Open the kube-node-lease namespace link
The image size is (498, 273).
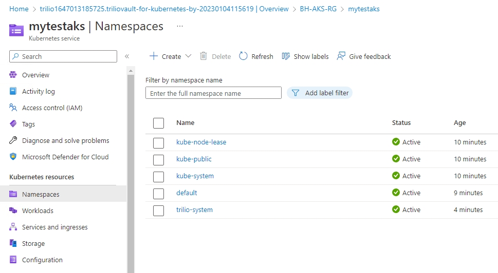pos(201,142)
